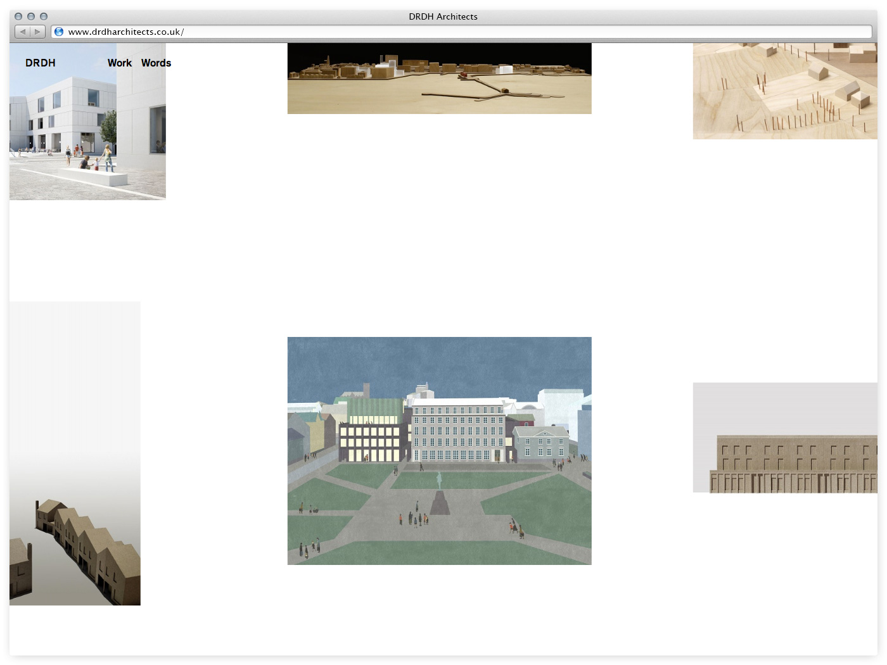
Task: Click the DRDH Architects window title text
Action: coord(443,16)
